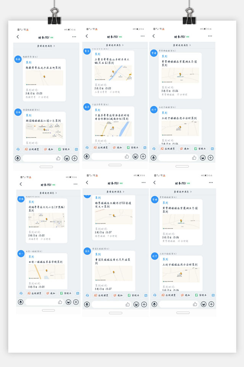Tap plus icon in bottom-middle phone screen
Screen dimensions: 244x367
point(144,305)
